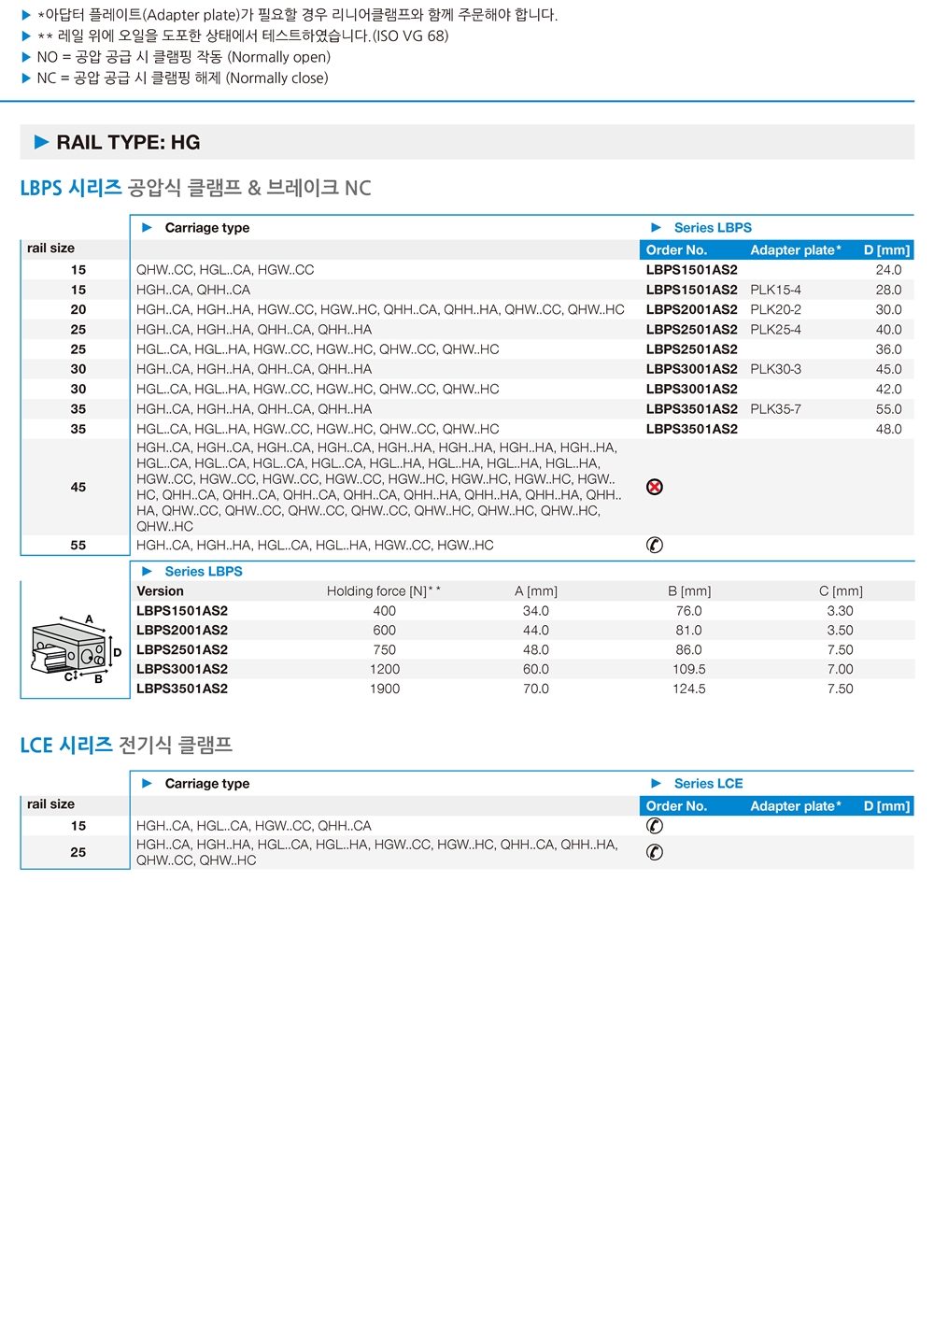The width and height of the screenshot is (934, 1322).
Task: Click the LBPS 시리즈 공압식 클램프 heading
Action: [195, 188]
